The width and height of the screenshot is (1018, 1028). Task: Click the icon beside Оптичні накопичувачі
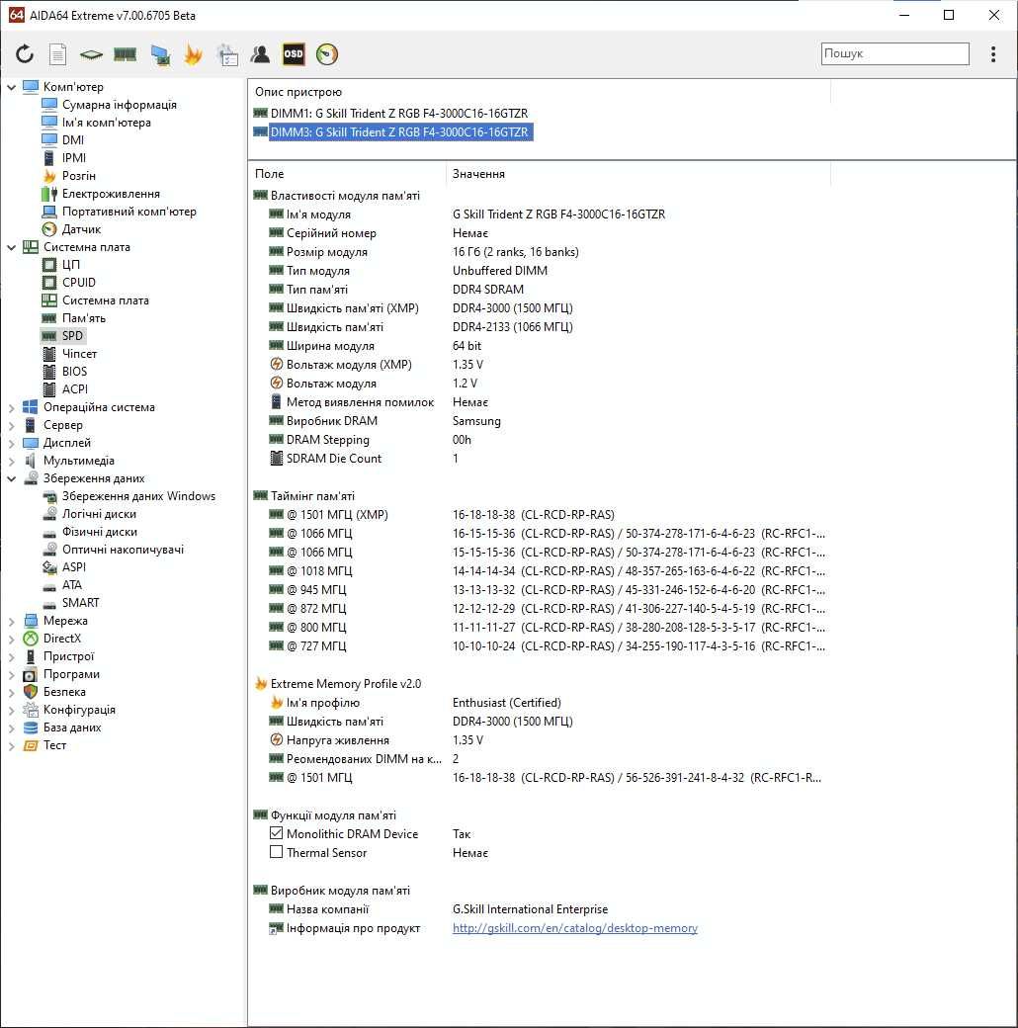[49, 550]
